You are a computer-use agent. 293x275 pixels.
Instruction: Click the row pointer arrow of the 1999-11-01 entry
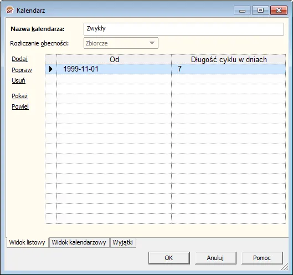click(x=51, y=69)
